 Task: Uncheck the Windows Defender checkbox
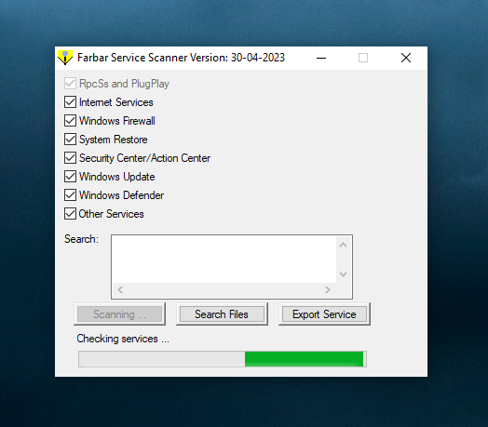pos(71,195)
